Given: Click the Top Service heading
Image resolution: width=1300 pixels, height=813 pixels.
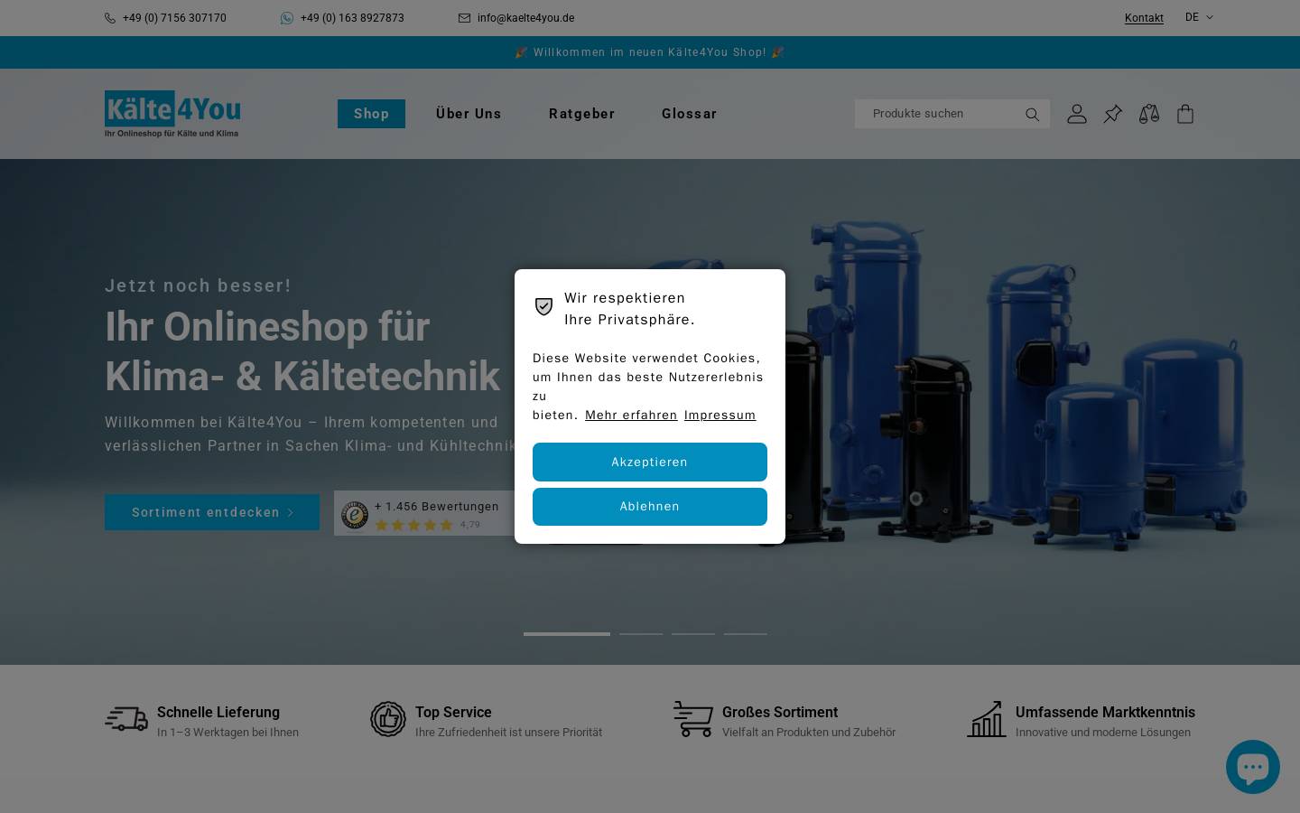Looking at the screenshot, I should (x=453, y=713).
